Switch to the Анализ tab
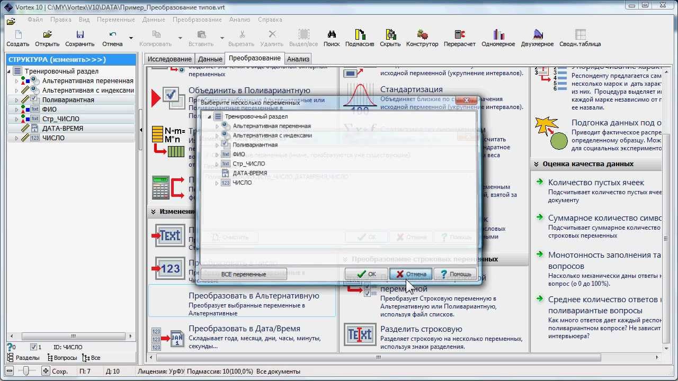Screen dimensions: 678x381 click(298, 59)
